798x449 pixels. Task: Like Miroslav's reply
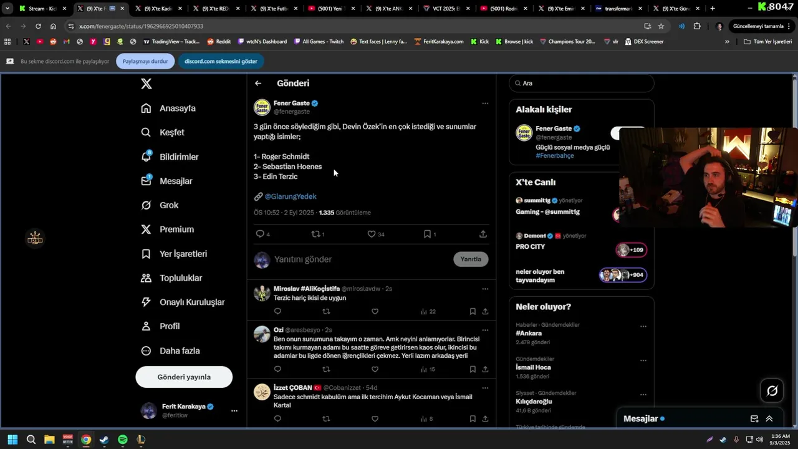tap(375, 311)
